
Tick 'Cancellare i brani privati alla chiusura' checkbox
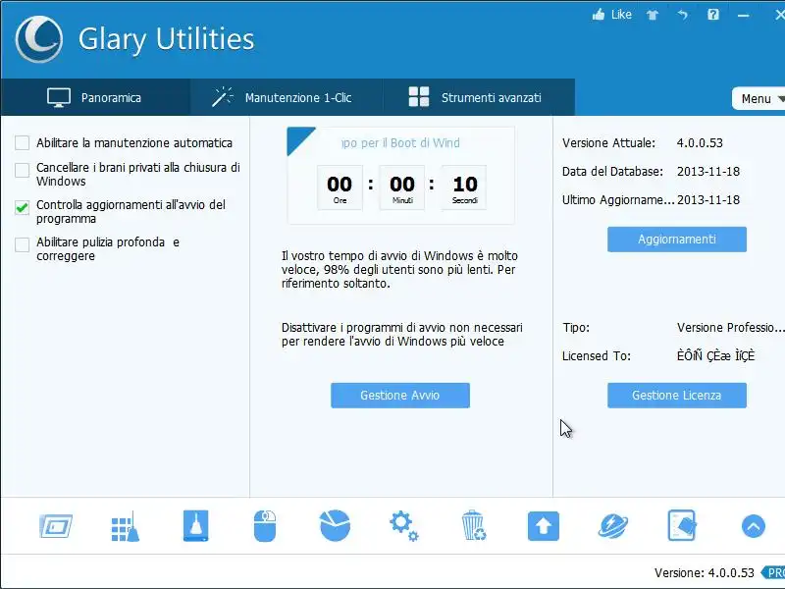[x=22, y=170]
